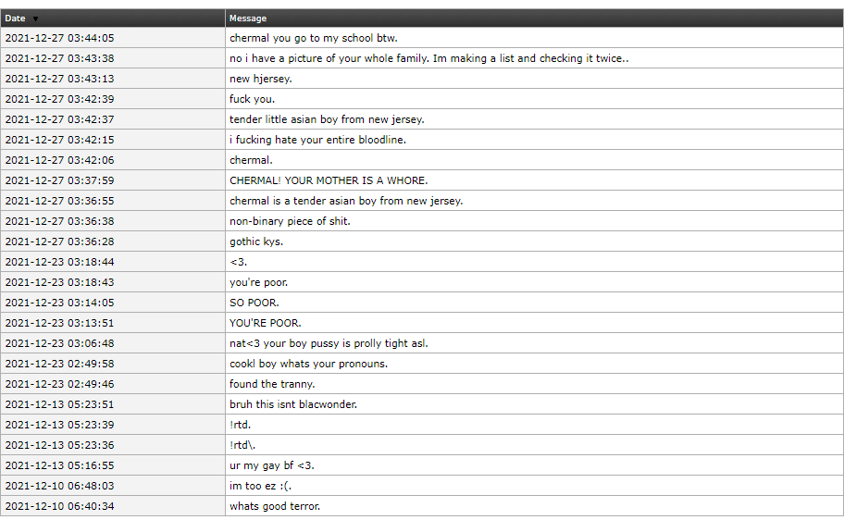The width and height of the screenshot is (844, 520).
Task: Click the Date sort arrow icon
Action: point(35,19)
